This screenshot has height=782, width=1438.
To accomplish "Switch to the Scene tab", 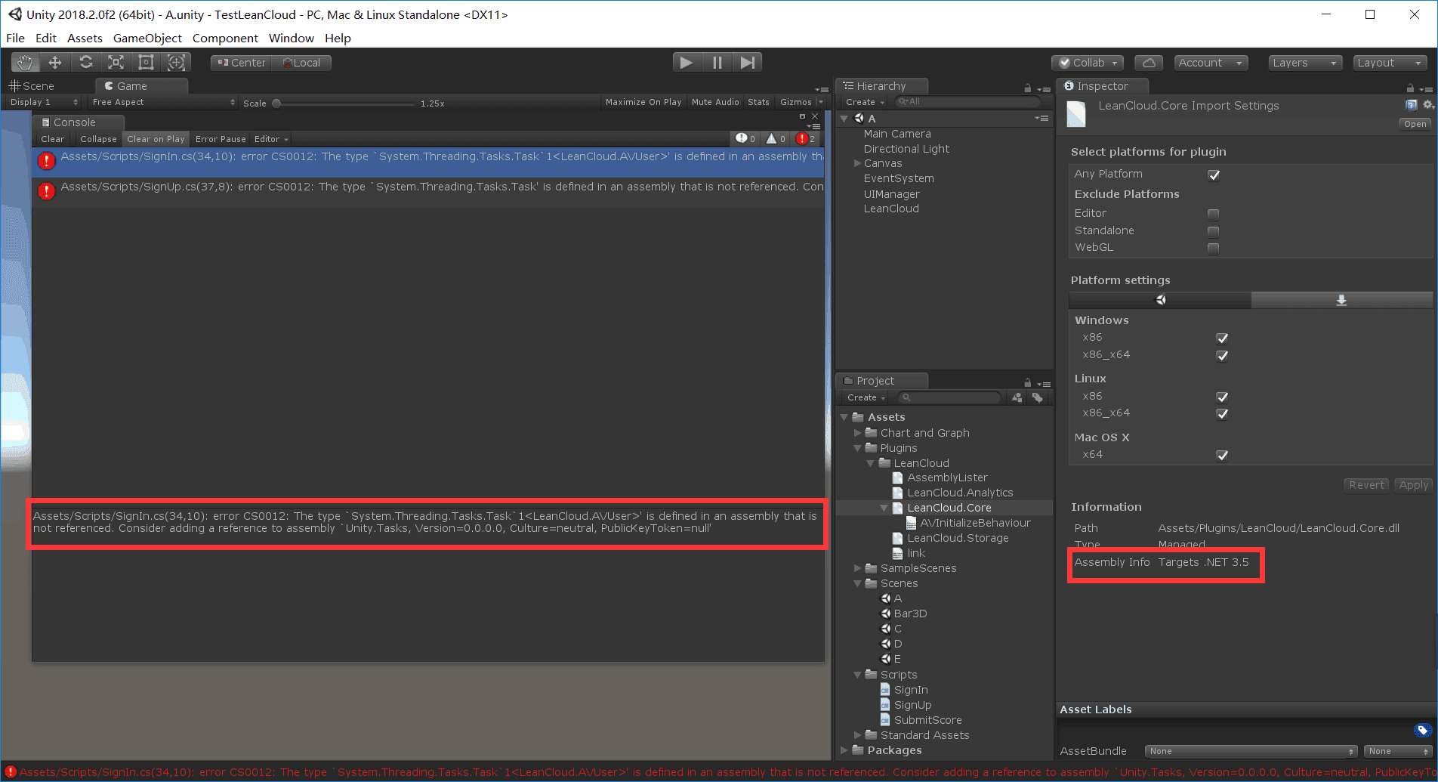I will pos(32,86).
